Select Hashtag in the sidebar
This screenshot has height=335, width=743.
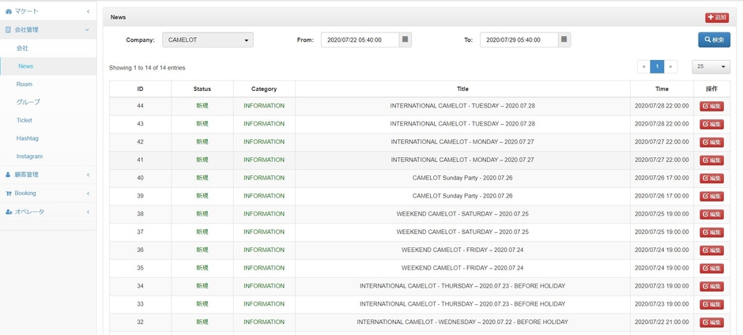pos(28,138)
